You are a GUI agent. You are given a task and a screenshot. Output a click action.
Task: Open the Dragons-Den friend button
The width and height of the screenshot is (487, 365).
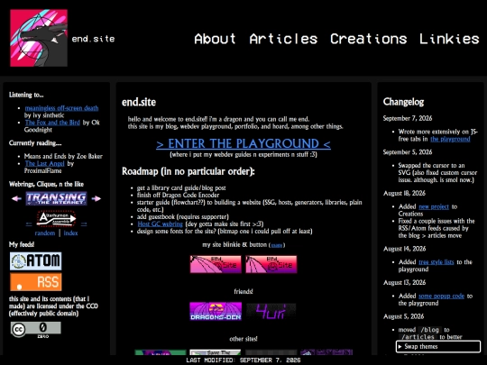[x=216, y=311]
